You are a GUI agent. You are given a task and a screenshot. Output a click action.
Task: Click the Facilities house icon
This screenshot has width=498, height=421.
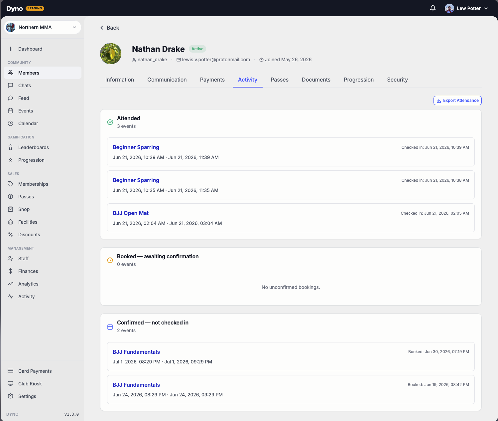(x=11, y=222)
